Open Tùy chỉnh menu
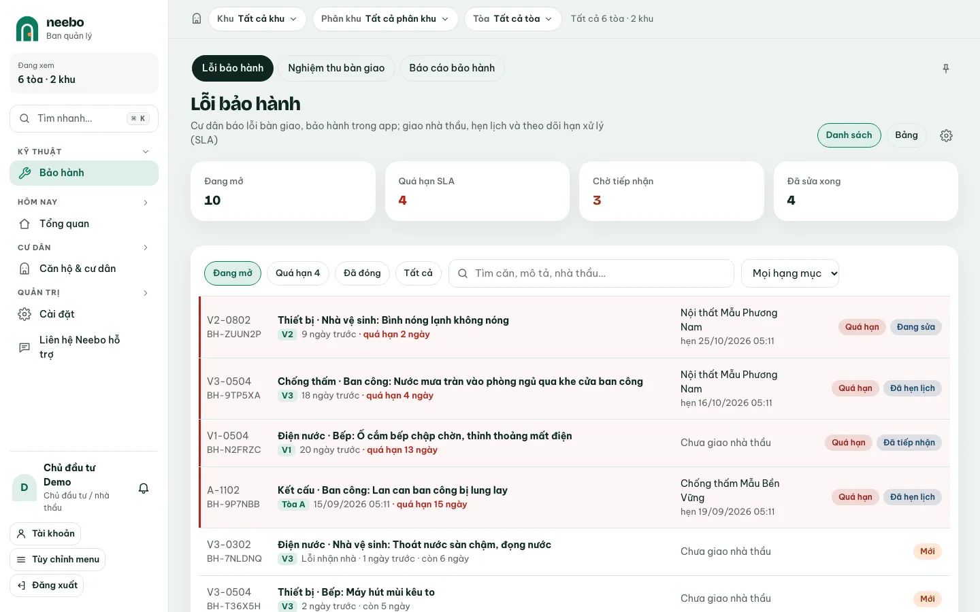 (x=58, y=560)
